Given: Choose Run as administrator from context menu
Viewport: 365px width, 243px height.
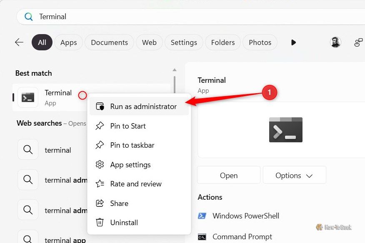Looking at the screenshot, I should tap(139, 107).
